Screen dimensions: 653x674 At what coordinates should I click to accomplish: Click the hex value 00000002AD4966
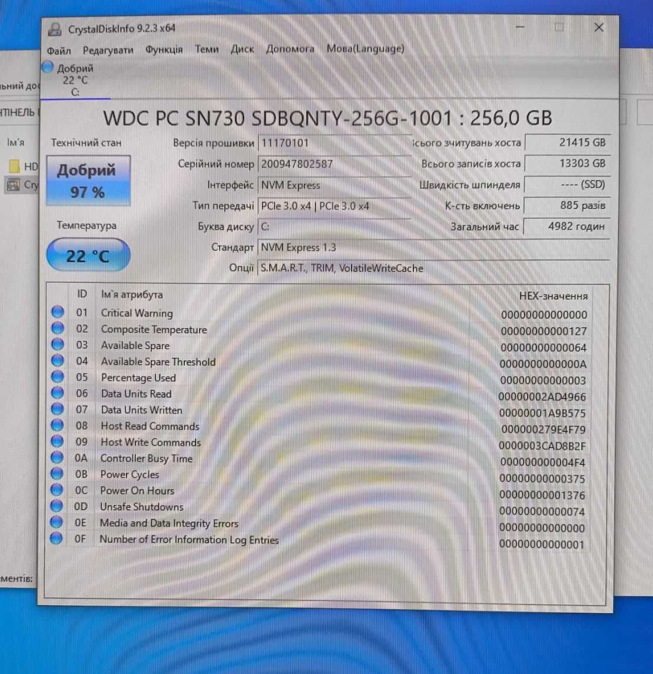click(x=542, y=397)
